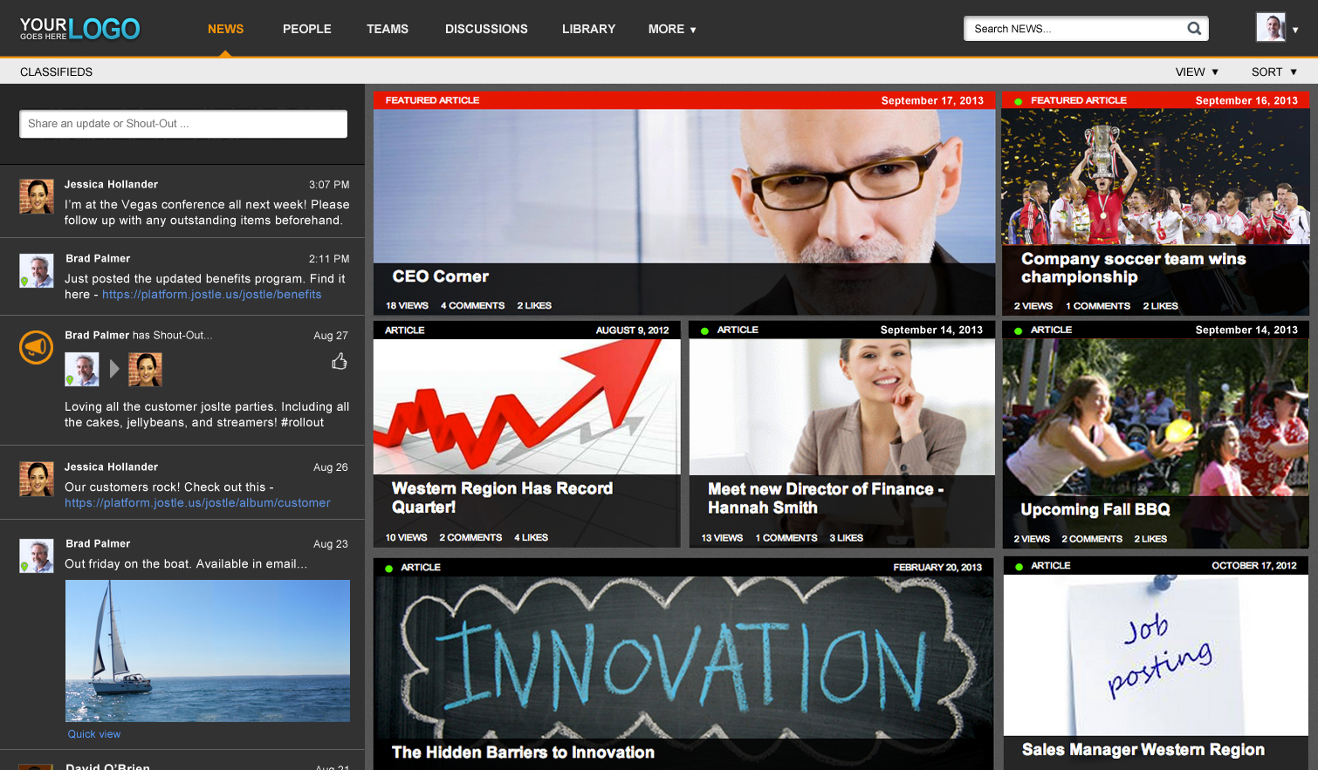Click the search magnifier icon
The height and width of the screenshot is (770, 1318).
(1194, 29)
